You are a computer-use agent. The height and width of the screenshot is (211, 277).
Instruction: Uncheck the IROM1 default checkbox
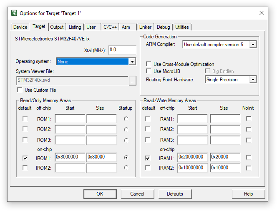point(25,158)
